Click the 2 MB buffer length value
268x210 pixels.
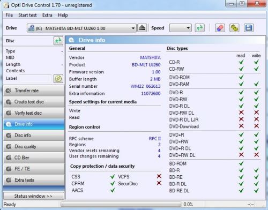pos(155,79)
